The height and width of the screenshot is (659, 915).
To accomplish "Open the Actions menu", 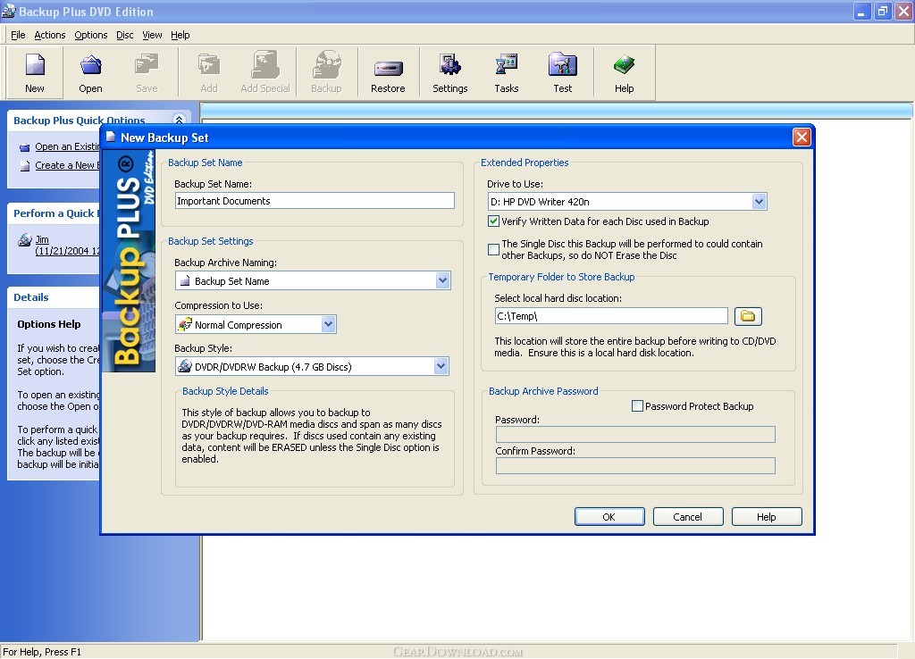I will [x=50, y=35].
